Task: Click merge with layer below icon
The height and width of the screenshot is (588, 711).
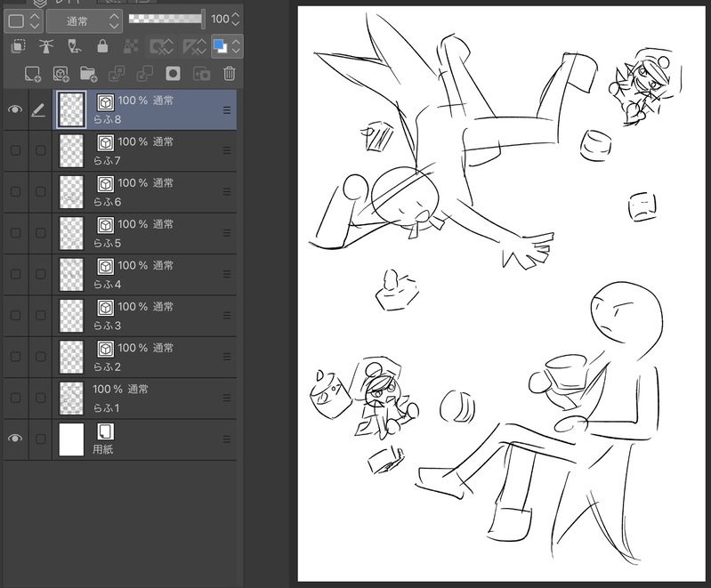Action: 145,74
